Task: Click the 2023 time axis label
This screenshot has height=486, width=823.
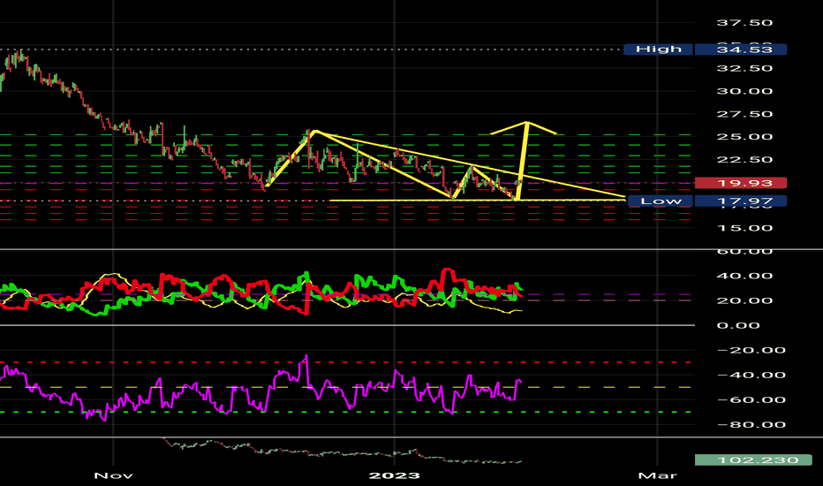Action: click(395, 475)
